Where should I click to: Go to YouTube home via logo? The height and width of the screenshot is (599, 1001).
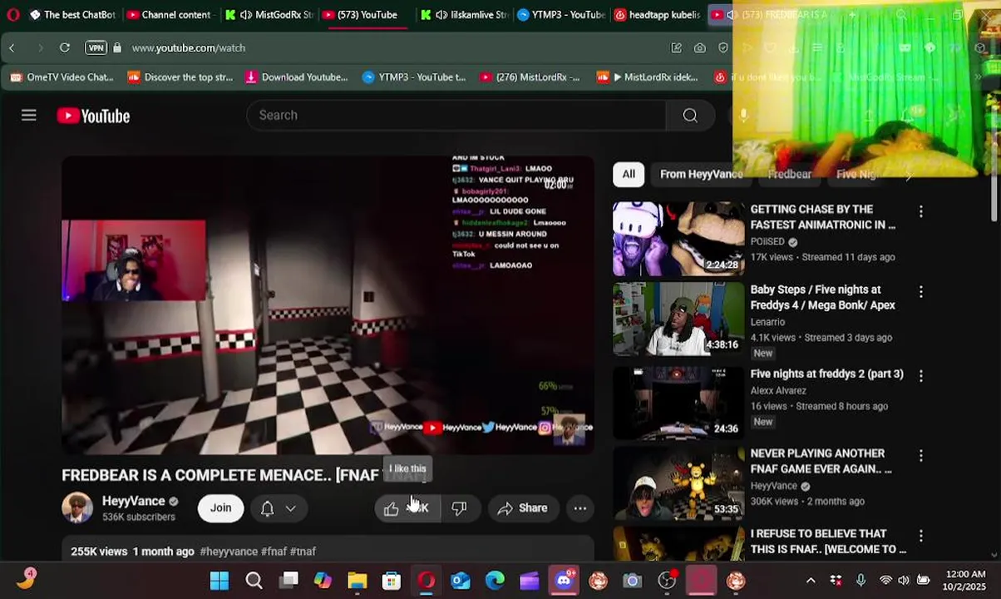point(93,116)
